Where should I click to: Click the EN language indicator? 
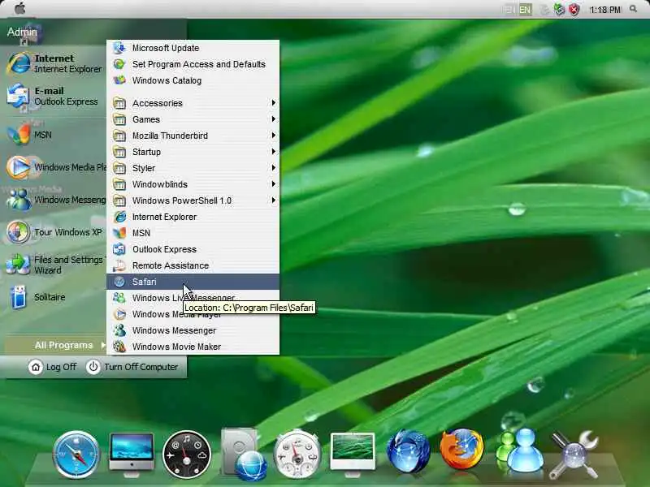coord(525,10)
